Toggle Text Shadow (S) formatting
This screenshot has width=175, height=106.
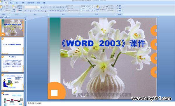pyautogui.click(x=36, y=11)
